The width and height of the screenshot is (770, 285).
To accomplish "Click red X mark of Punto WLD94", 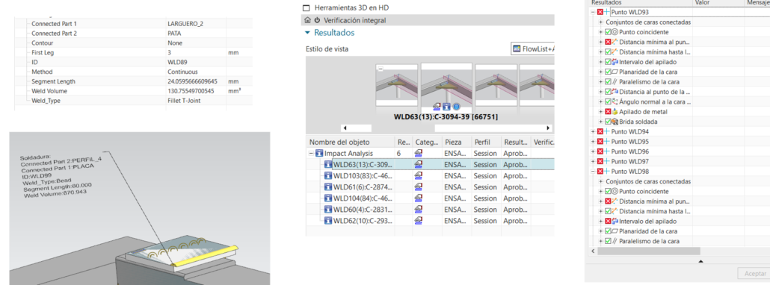I will [600, 132].
